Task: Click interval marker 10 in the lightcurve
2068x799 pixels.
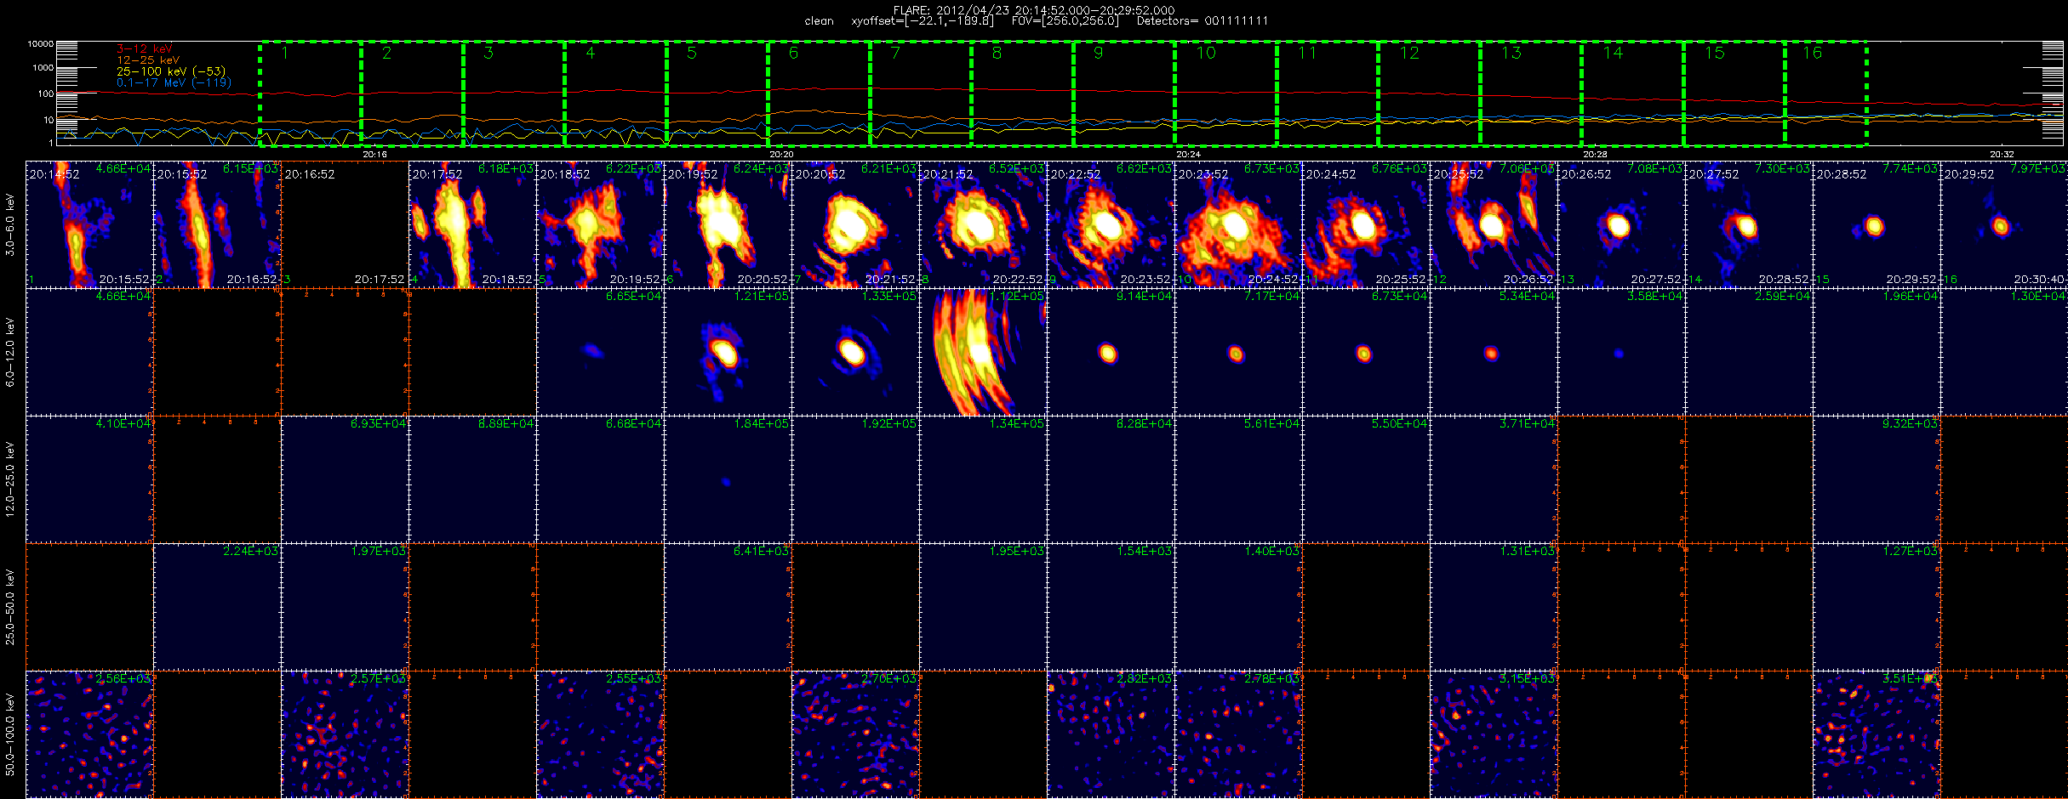Action: pyautogui.click(x=1206, y=53)
